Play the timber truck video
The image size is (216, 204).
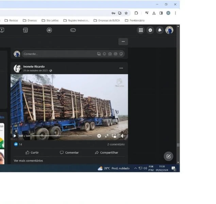[15, 136]
